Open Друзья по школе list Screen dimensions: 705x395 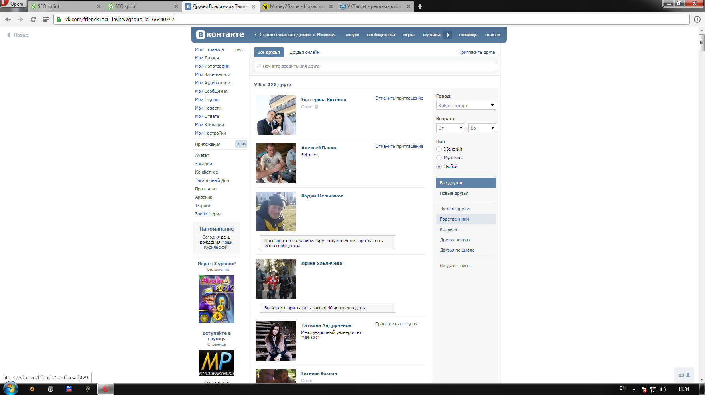coord(457,250)
